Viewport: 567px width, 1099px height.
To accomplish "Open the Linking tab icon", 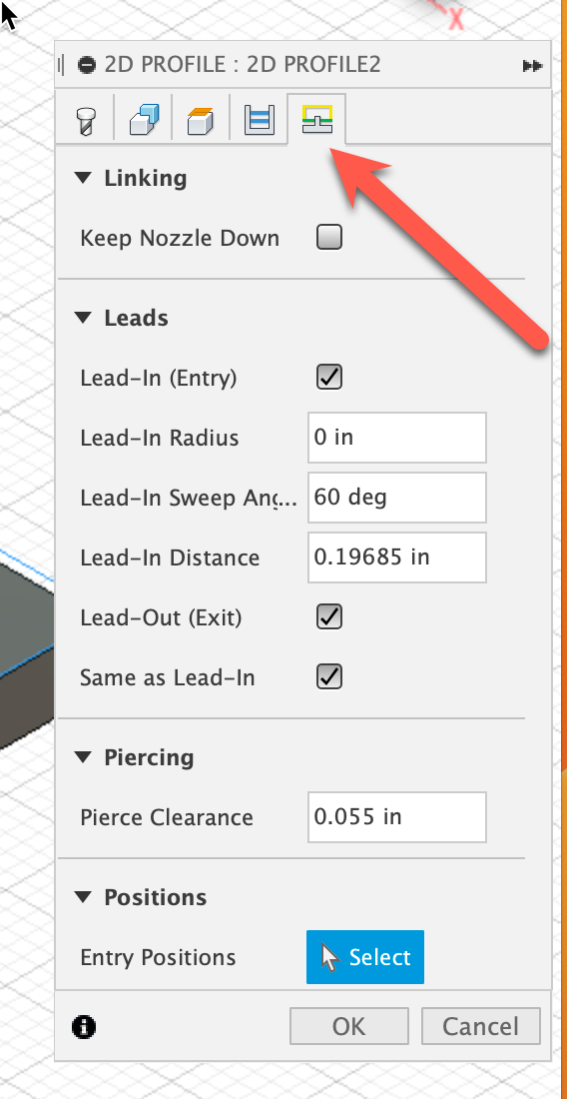I will click(x=316, y=120).
